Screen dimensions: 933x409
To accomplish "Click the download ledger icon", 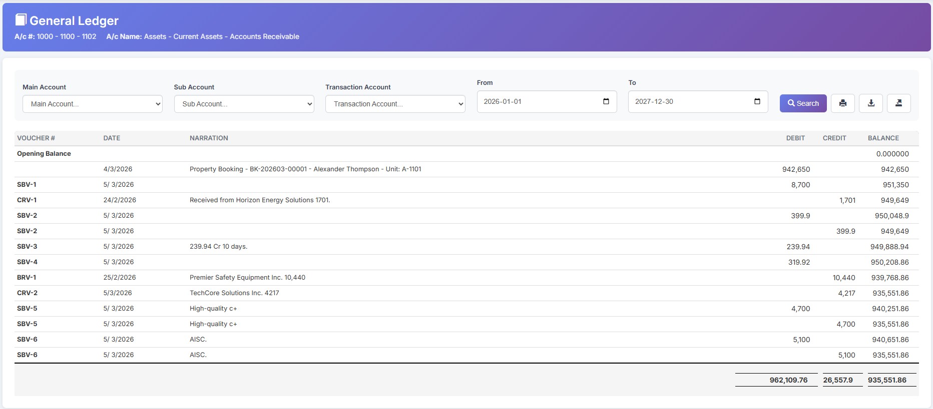I will [x=871, y=103].
